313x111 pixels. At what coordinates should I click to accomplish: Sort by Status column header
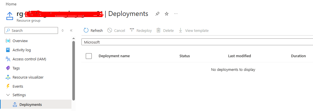[x=185, y=56]
